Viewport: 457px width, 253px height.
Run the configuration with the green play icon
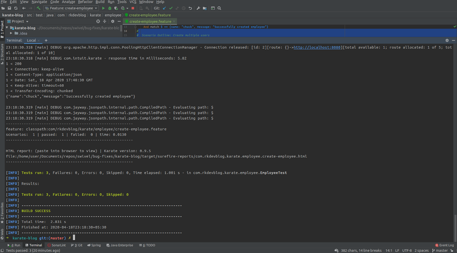point(103,8)
